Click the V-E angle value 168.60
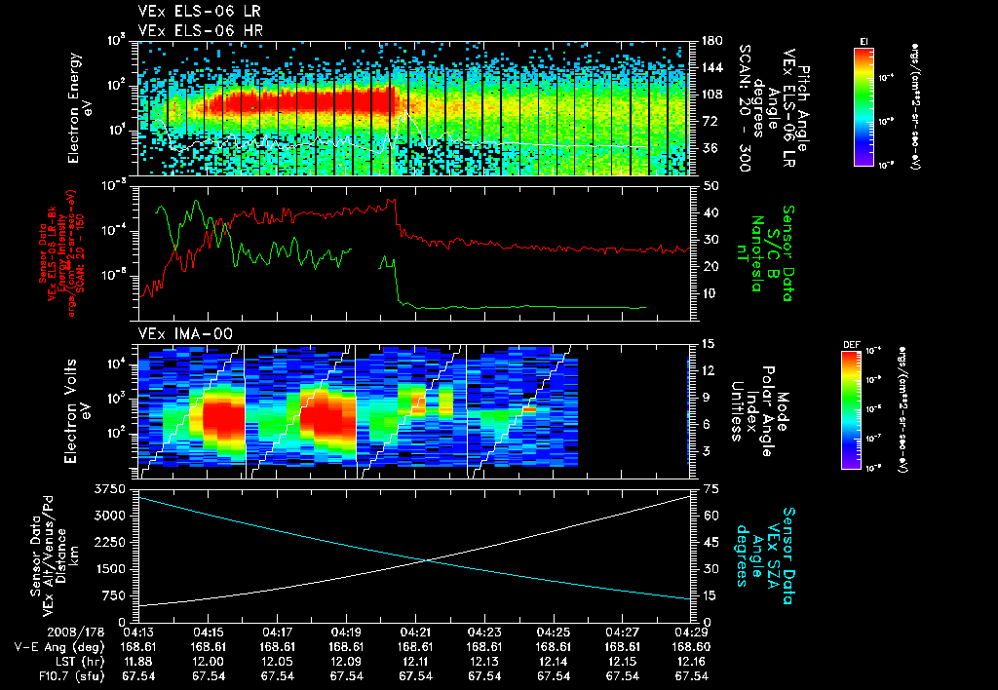 (691, 647)
